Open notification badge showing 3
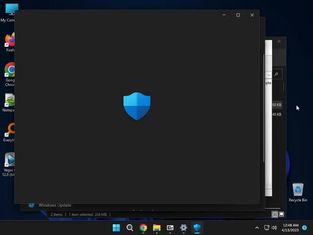This screenshot has width=313, height=235. (x=304, y=227)
